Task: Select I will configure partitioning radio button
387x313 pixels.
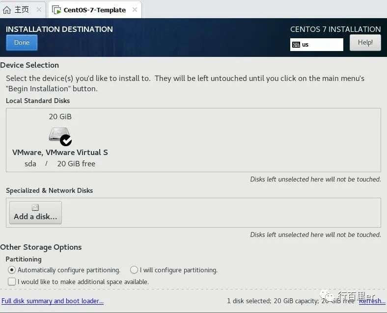Action: pos(134,270)
